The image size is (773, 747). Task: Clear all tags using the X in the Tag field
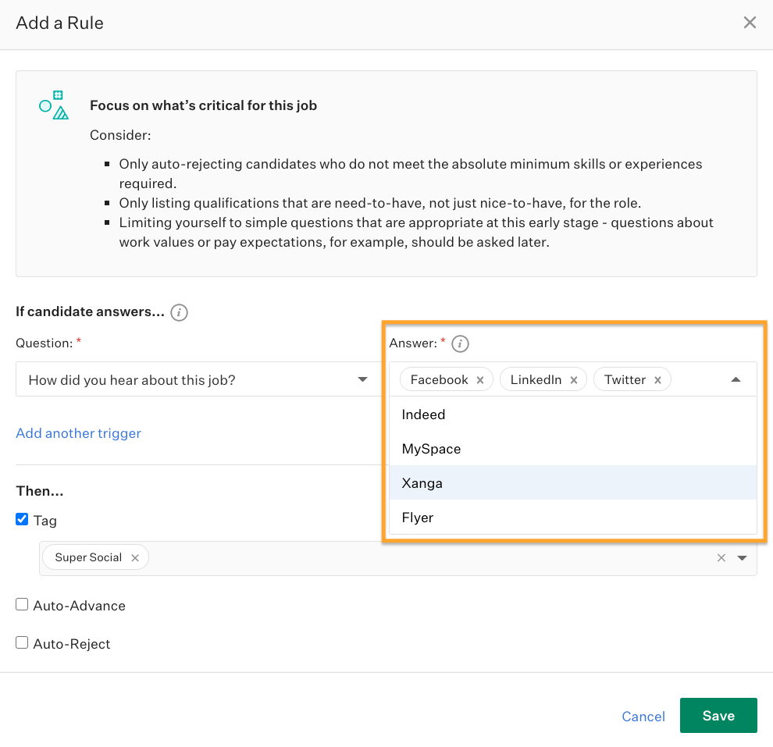point(721,557)
